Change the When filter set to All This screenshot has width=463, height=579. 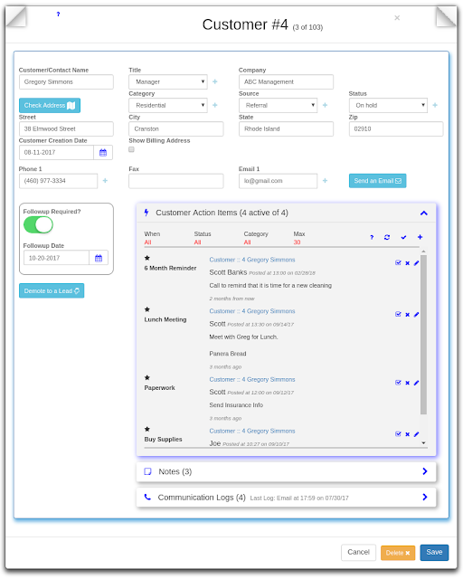point(147,242)
